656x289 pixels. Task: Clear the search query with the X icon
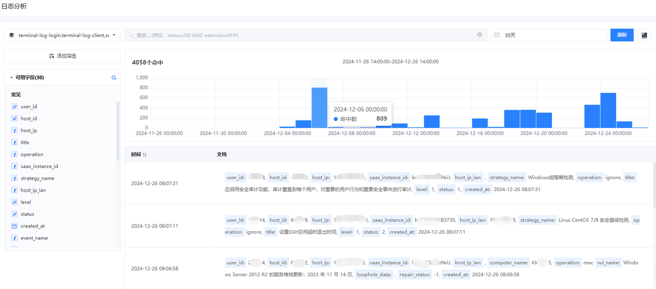[x=480, y=35]
